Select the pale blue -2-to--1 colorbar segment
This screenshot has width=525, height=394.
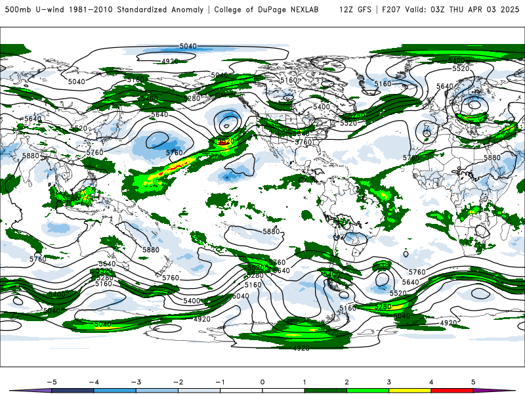pos(199,391)
